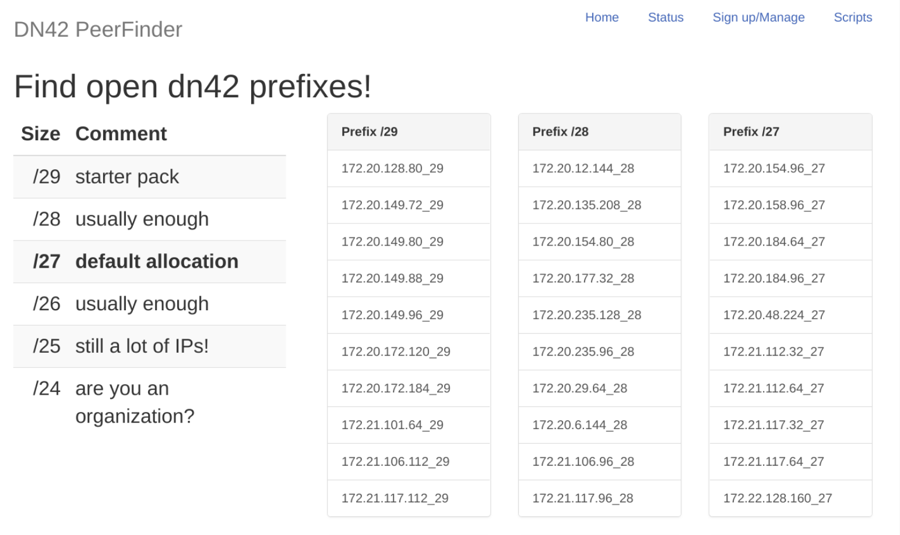Viewport: 900px width, 535px height.
Task: Open the Scripts nav link
Action: 853,17
